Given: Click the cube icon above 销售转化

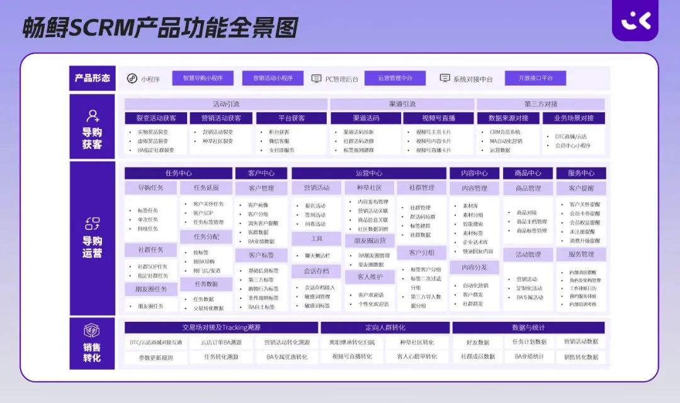Looking at the screenshot, I should [x=92, y=331].
